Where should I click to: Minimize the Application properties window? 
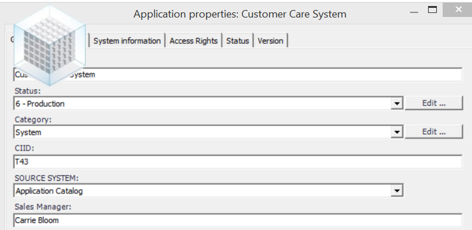point(414,10)
